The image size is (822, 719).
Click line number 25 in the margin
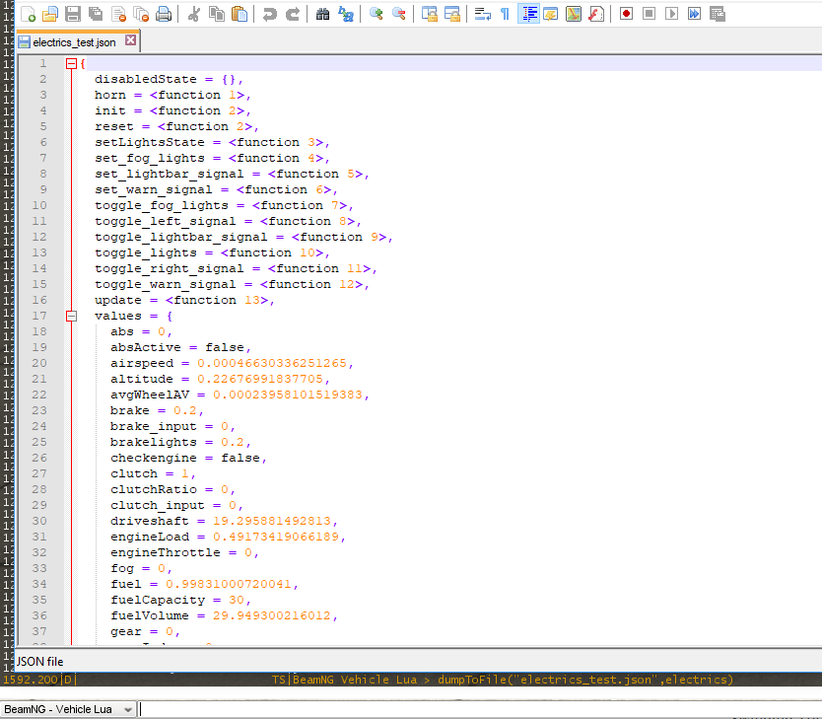pos(39,442)
